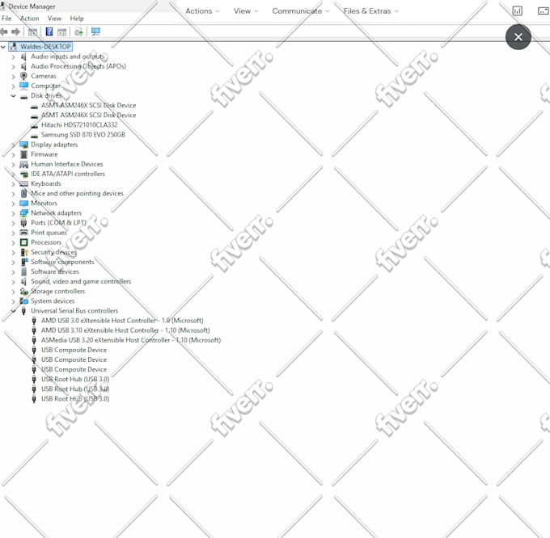Click the Samsung SSD 870 EVO drive icon
This screenshot has height=538, width=550.
coord(34,135)
